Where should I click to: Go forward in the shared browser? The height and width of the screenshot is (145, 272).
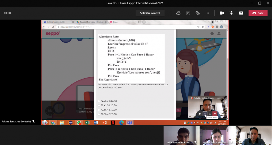pos(48,27)
